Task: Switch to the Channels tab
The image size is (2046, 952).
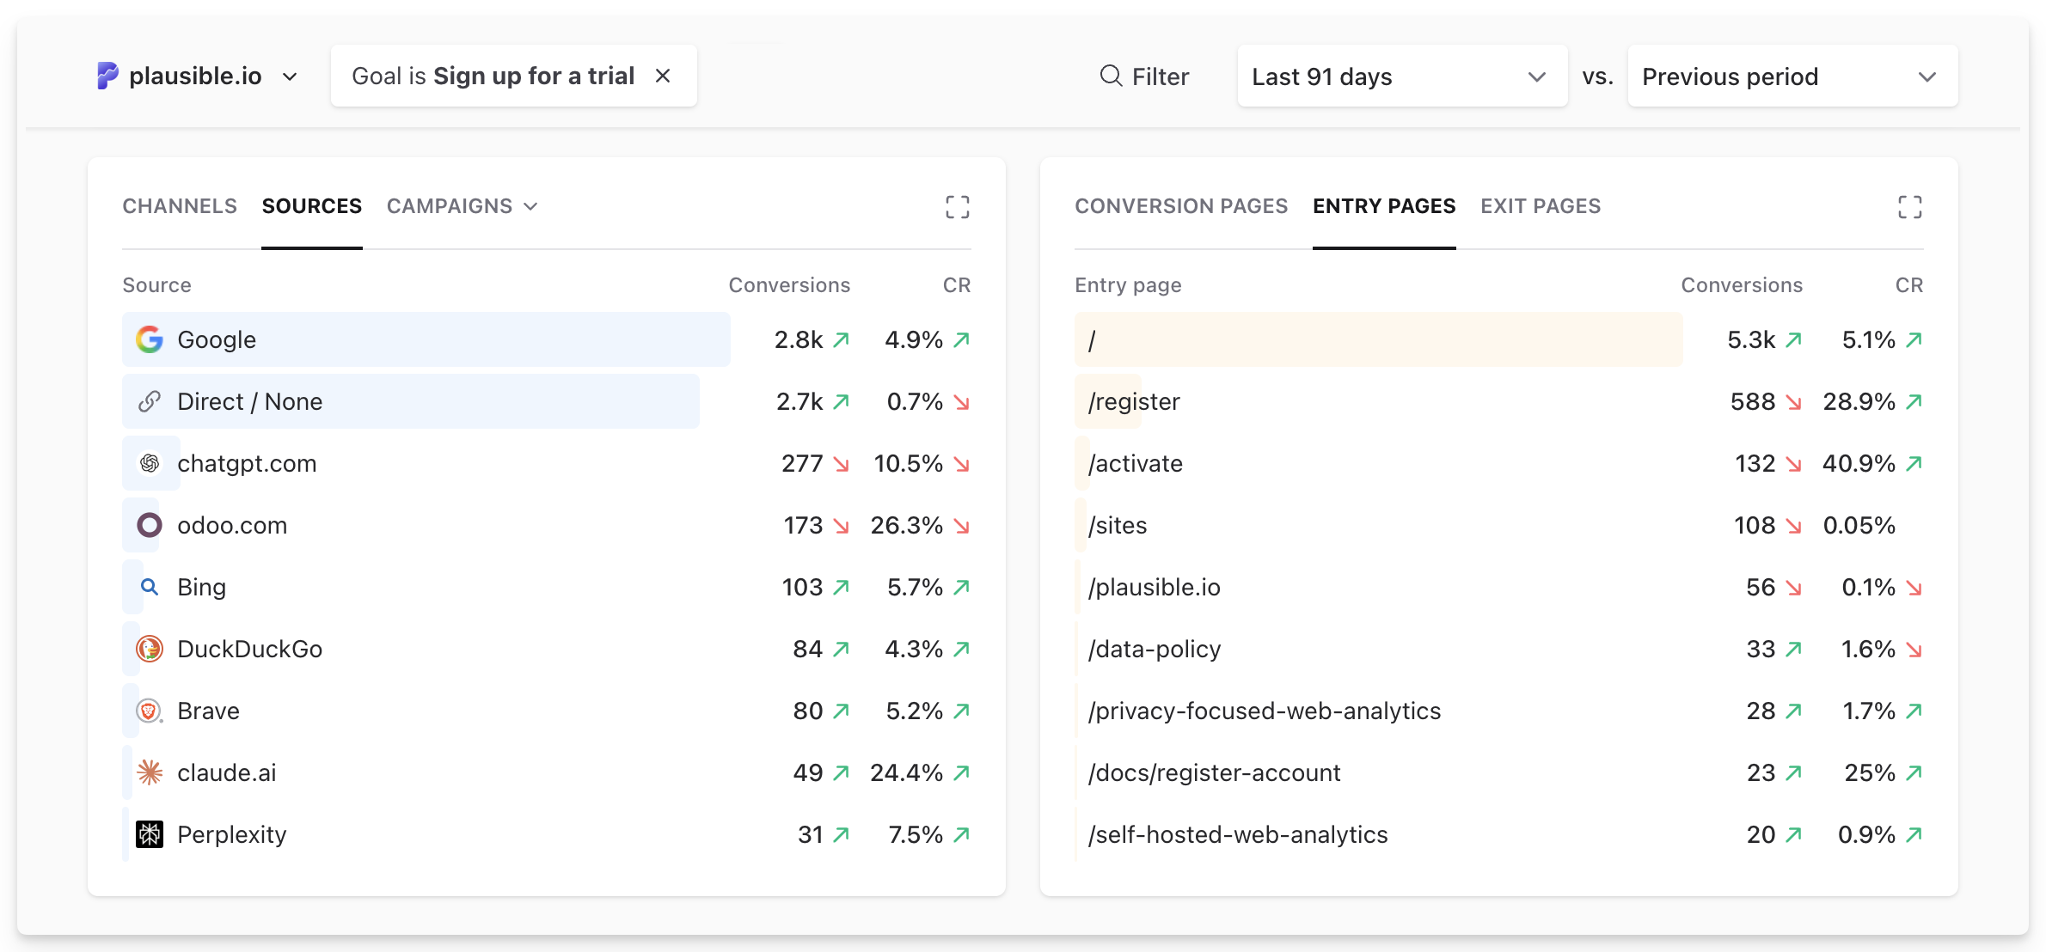Action: [x=179, y=206]
